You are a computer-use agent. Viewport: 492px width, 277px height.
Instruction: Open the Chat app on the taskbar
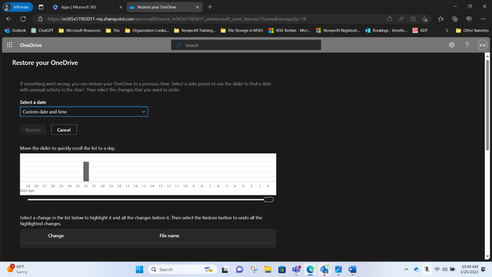pyautogui.click(x=239, y=269)
